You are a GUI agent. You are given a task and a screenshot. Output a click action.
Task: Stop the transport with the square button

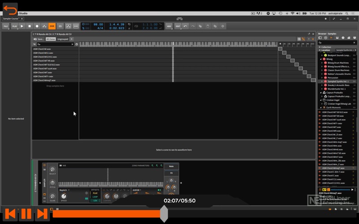[30, 26]
